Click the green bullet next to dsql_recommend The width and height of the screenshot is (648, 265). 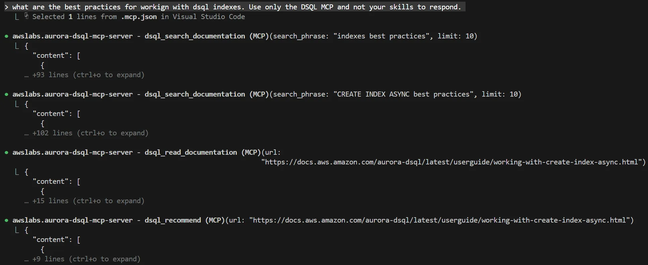pos(6,220)
